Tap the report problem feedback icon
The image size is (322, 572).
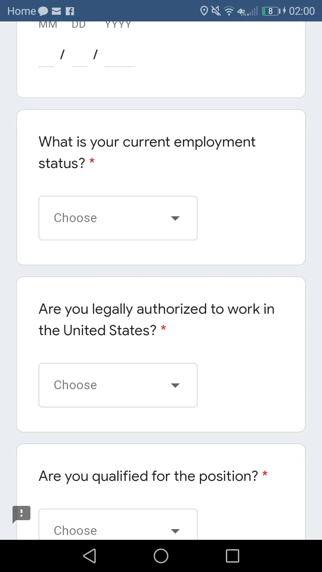21,514
